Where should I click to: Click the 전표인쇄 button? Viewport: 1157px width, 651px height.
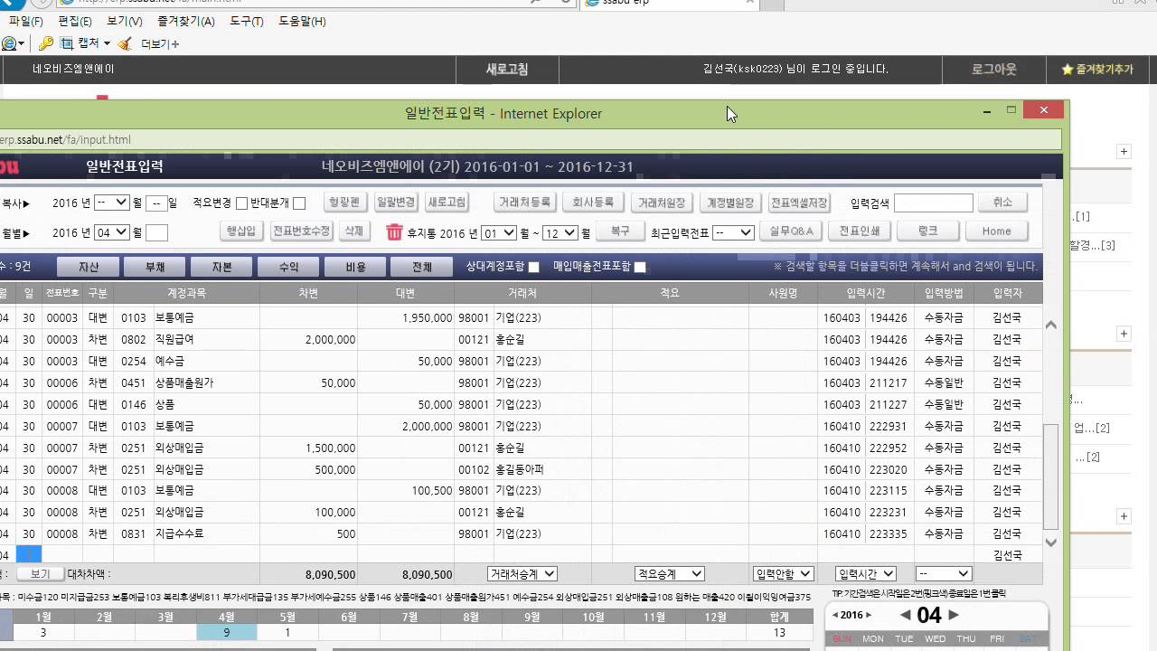(860, 231)
